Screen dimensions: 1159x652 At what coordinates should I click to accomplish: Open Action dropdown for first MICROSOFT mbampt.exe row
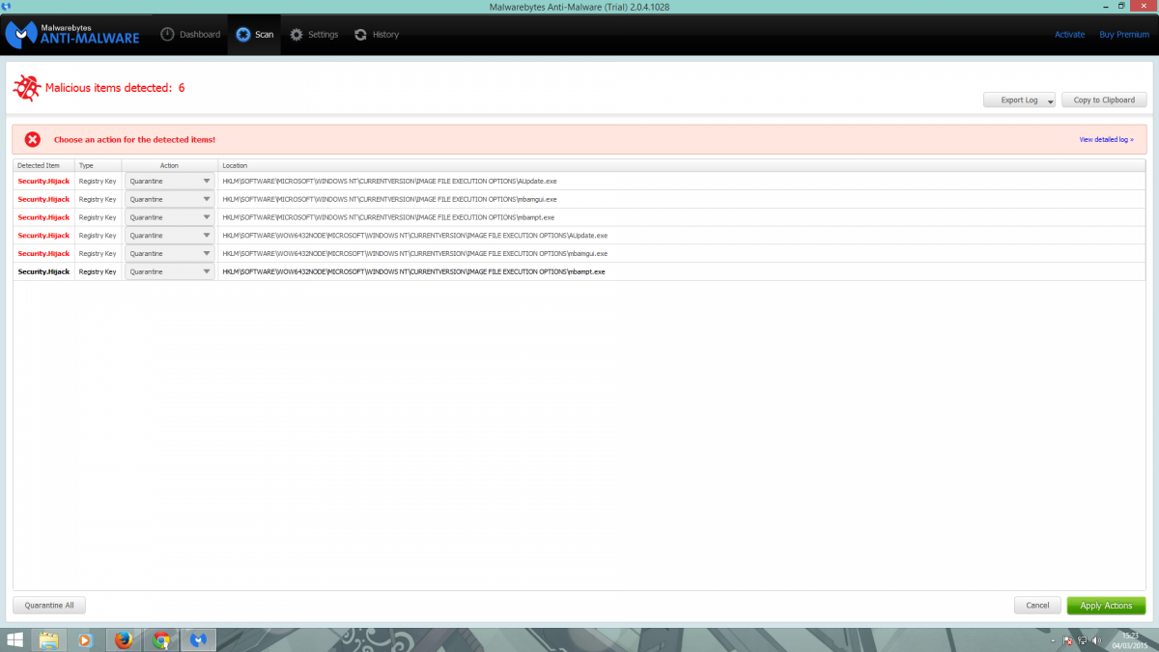[169, 217]
